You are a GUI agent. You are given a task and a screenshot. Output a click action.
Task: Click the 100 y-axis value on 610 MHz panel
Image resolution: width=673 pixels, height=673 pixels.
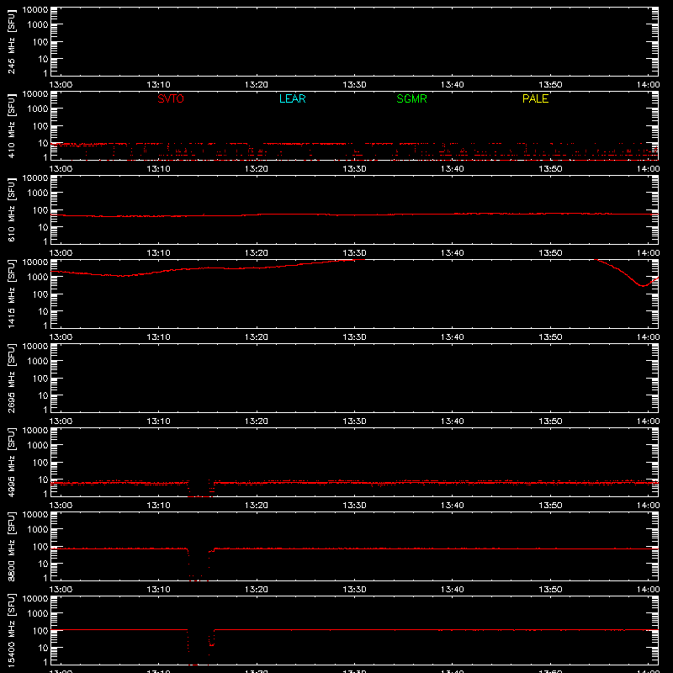point(40,210)
